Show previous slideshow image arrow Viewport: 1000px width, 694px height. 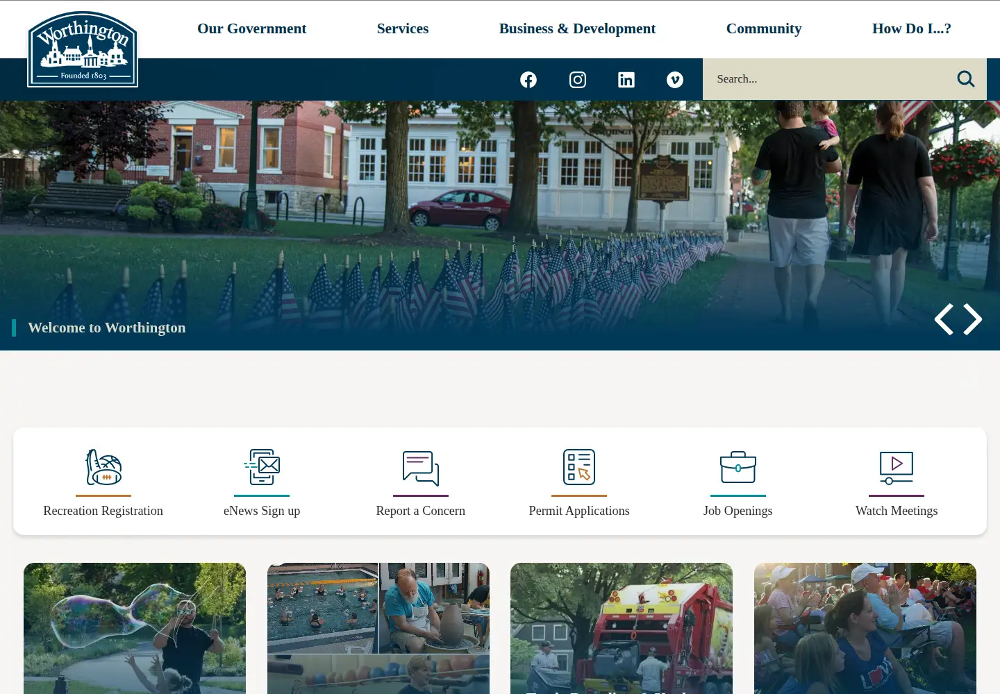tap(944, 319)
